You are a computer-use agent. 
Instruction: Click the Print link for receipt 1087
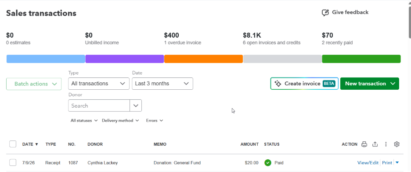[387, 162]
